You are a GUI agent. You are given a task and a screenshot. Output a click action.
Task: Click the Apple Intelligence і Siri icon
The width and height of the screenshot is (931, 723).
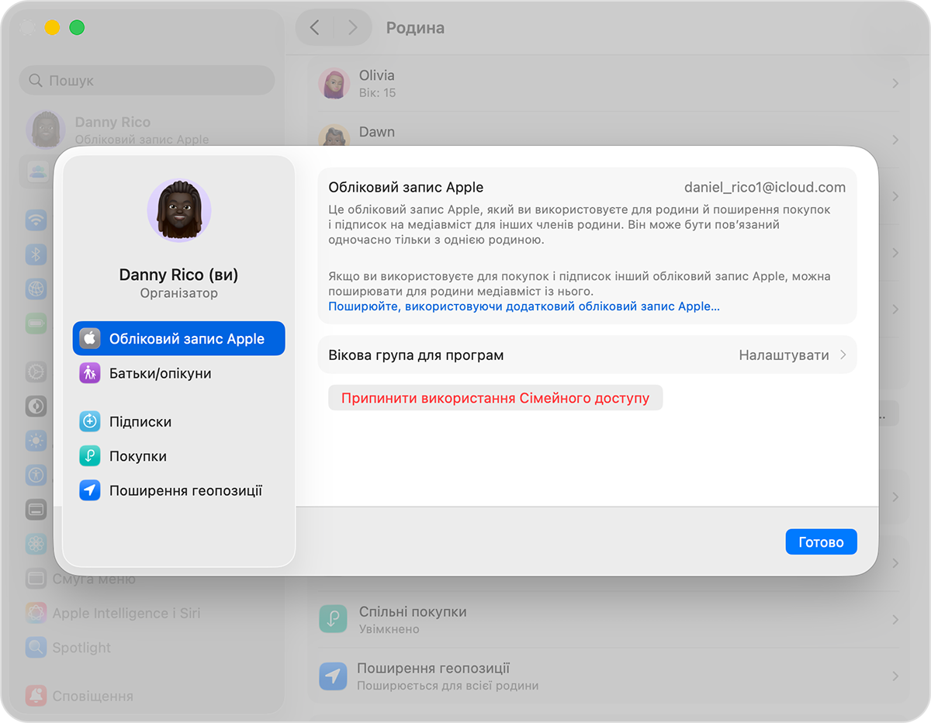[x=36, y=613]
